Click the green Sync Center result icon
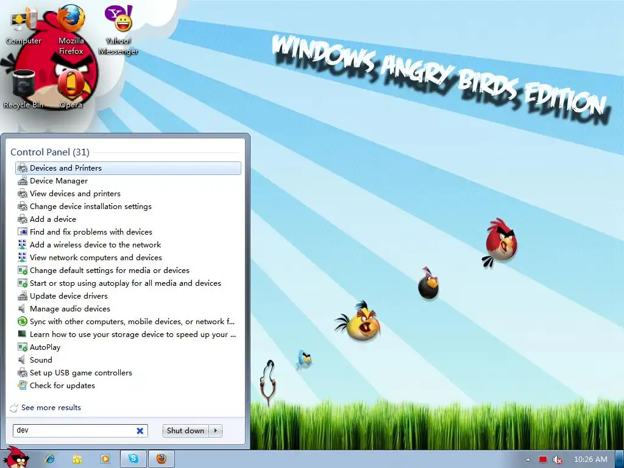Image resolution: width=624 pixels, height=468 pixels. tap(23, 321)
